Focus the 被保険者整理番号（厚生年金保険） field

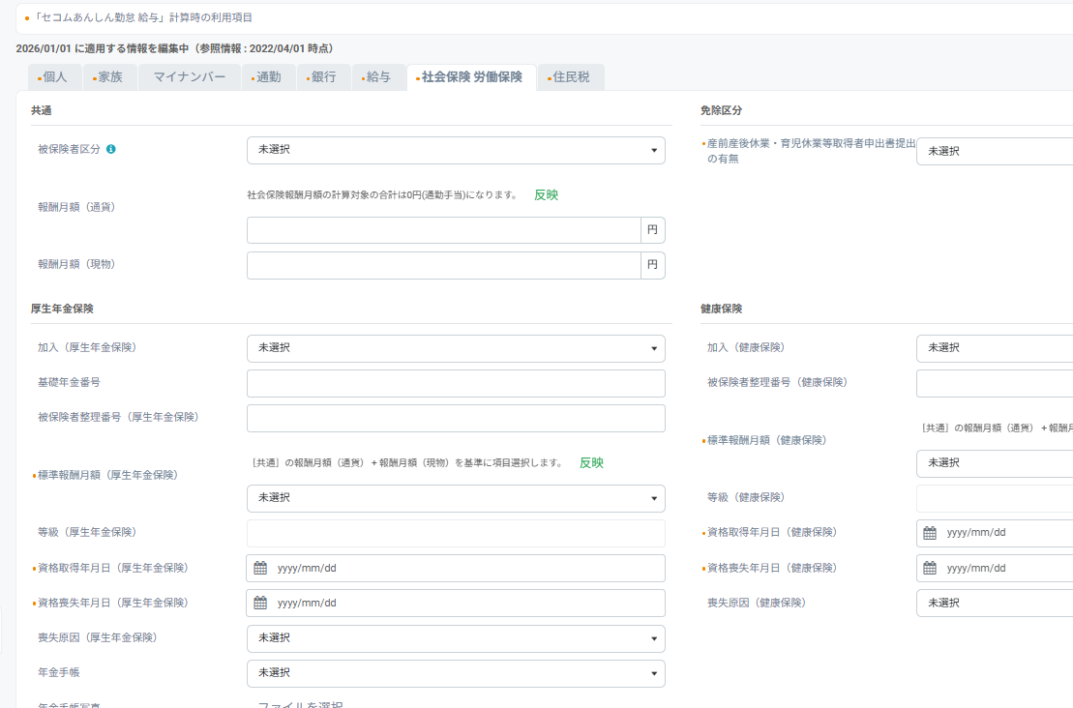coord(456,418)
